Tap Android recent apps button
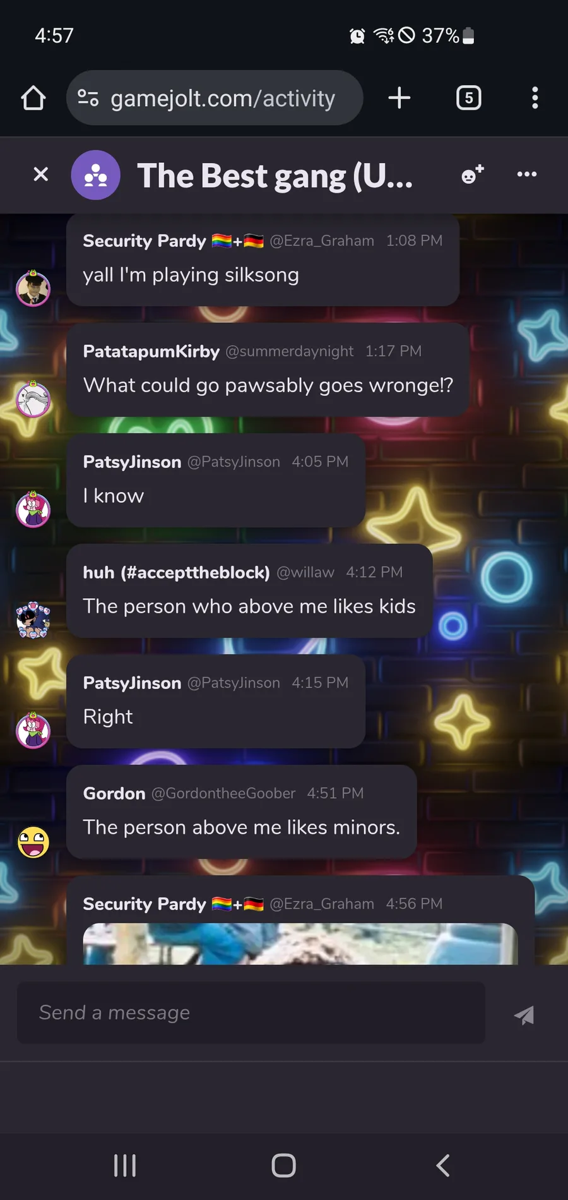 125,1165
